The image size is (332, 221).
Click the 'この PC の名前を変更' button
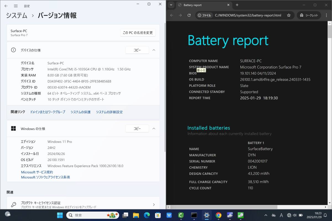point(138,33)
